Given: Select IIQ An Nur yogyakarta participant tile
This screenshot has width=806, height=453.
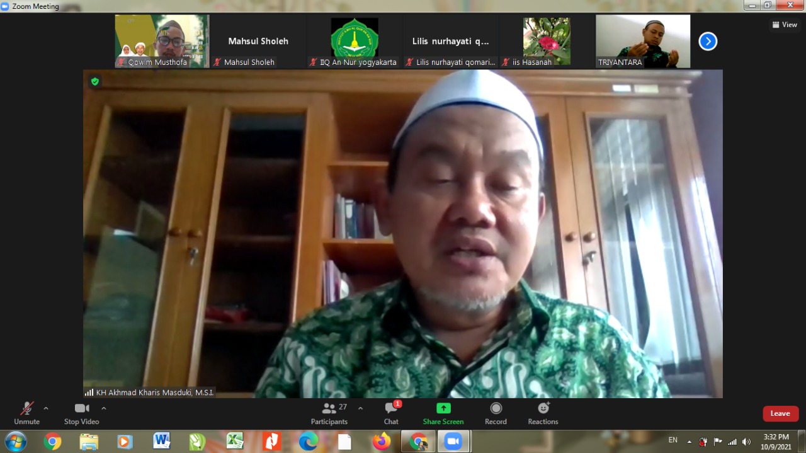Looking at the screenshot, I should (x=355, y=41).
